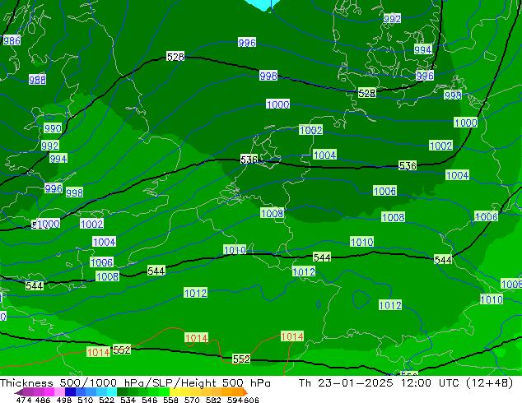Click the first yellow swatch above 558
Screen dimensions: 522x403
(x=175, y=392)
